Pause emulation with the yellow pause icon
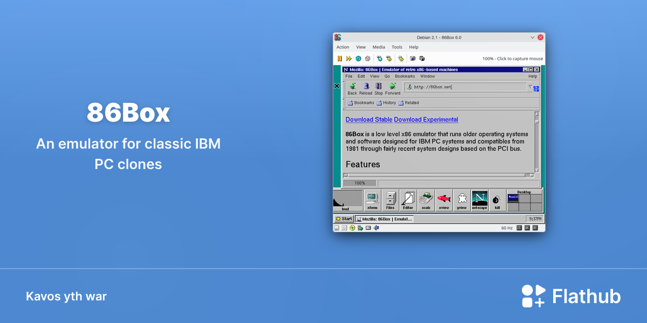Image resolution: width=647 pixels, height=323 pixels. [x=340, y=59]
